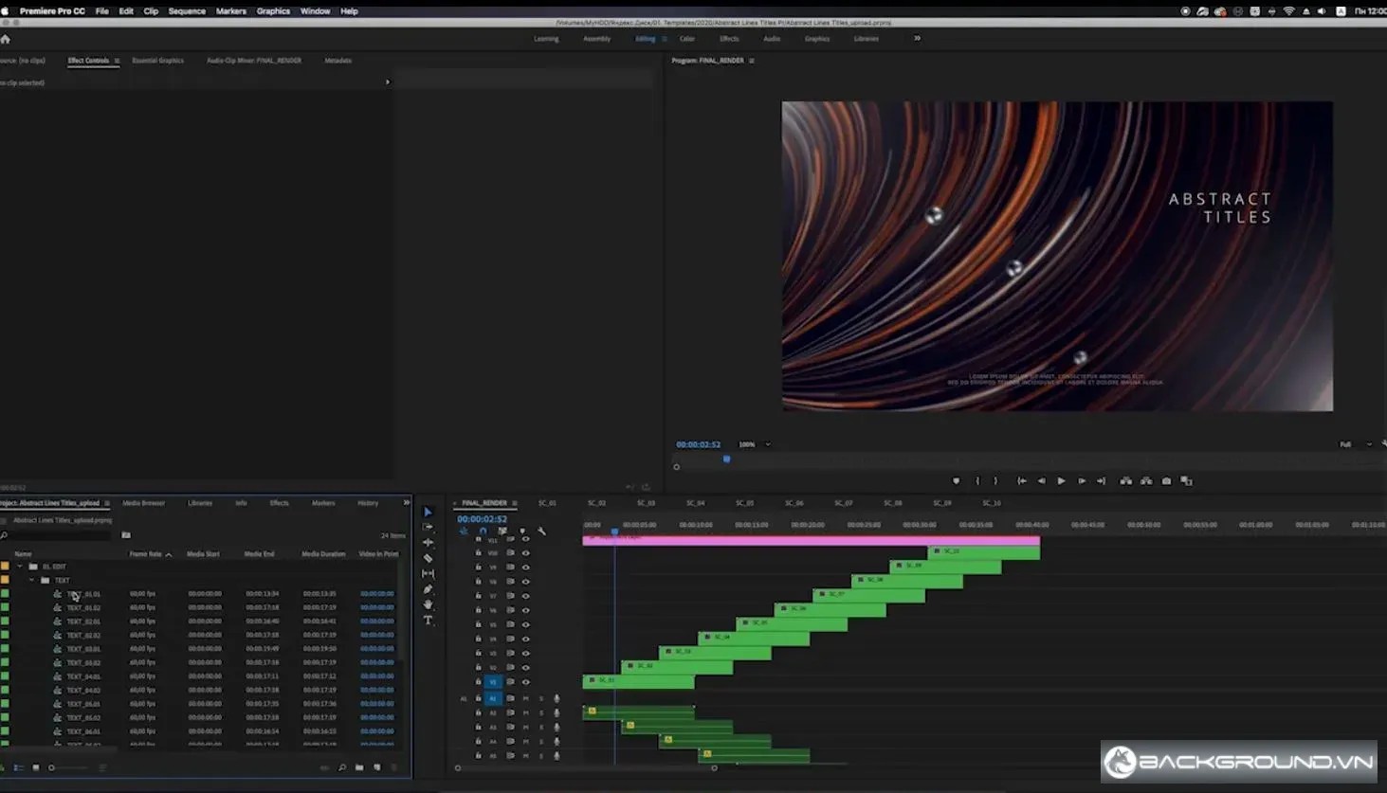The width and height of the screenshot is (1387, 793).
Task: Solo audio track A2
Action: pos(541,712)
